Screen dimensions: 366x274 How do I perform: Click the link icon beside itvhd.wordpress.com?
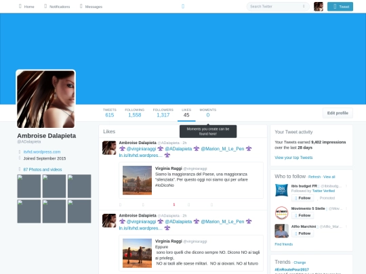[20, 152]
